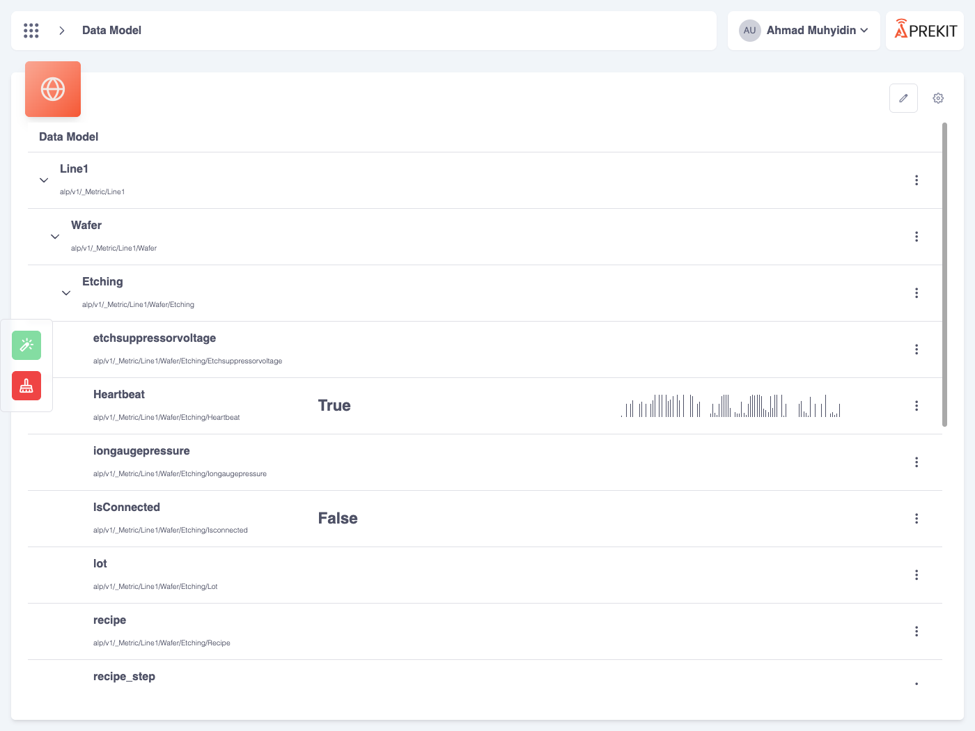Click the green magic wand button
975x731 pixels.
26,345
